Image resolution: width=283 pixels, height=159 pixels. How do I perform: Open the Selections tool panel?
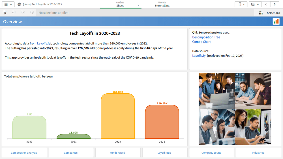coord(269,13)
